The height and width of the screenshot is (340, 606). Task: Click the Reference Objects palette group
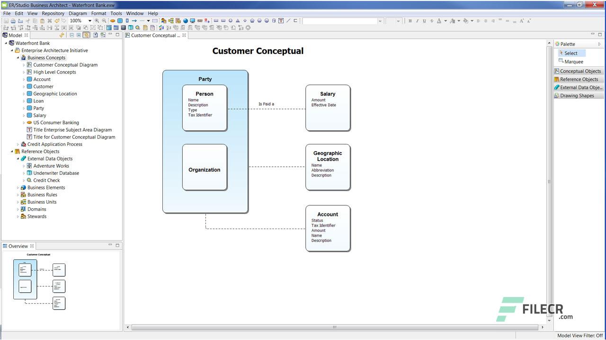(x=579, y=79)
